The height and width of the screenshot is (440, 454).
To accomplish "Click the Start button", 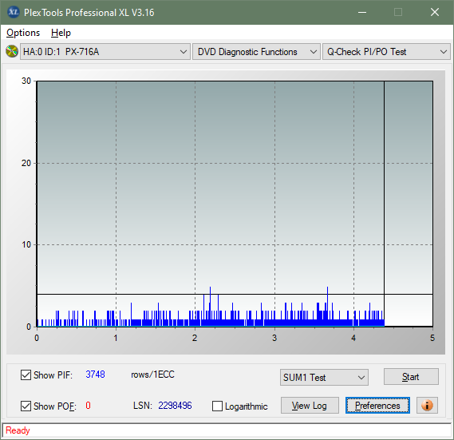I will (411, 377).
